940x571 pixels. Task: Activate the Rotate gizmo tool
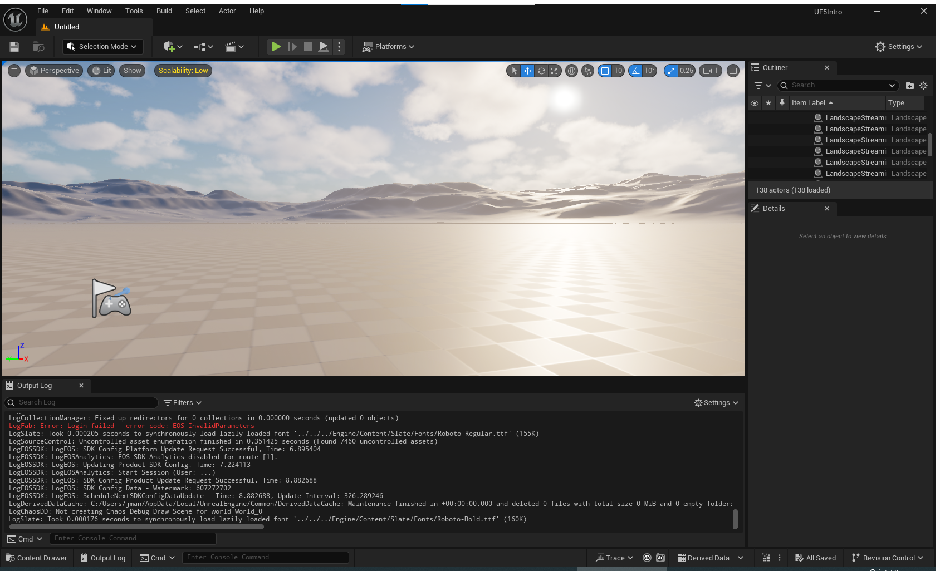pos(541,71)
